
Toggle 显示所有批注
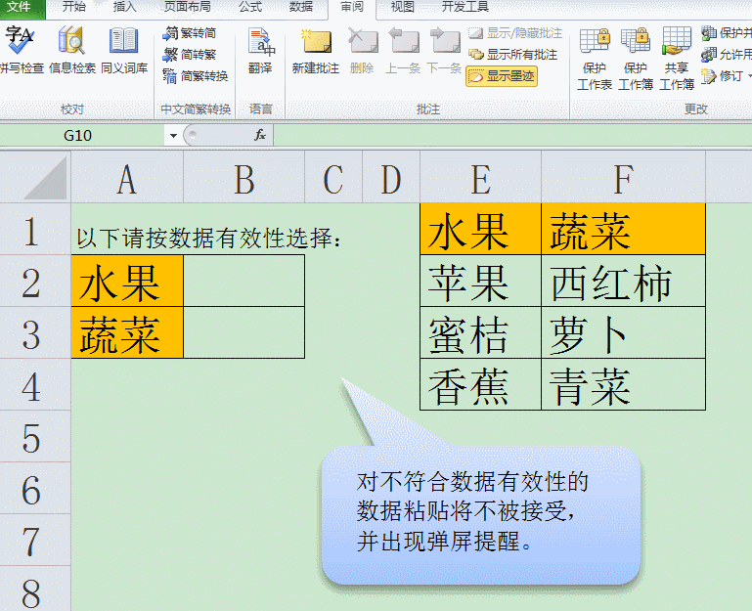tap(512, 54)
